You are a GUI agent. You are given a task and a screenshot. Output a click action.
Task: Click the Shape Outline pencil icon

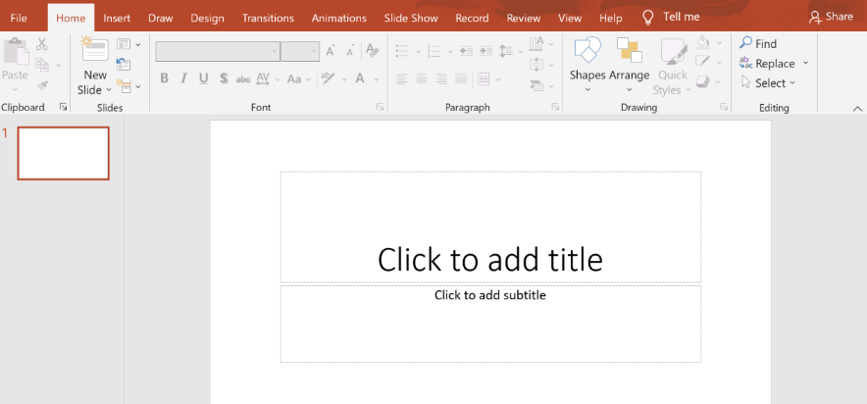tap(703, 62)
